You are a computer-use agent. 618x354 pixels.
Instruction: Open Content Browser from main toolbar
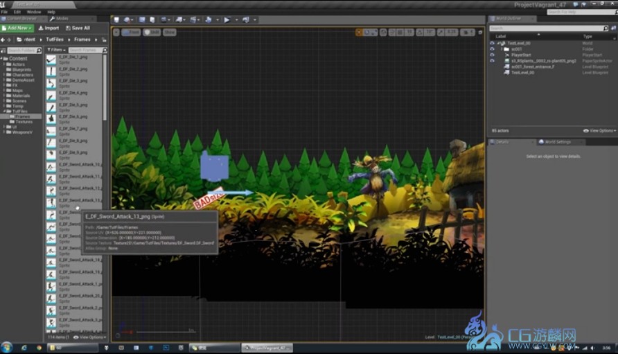click(x=142, y=19)
